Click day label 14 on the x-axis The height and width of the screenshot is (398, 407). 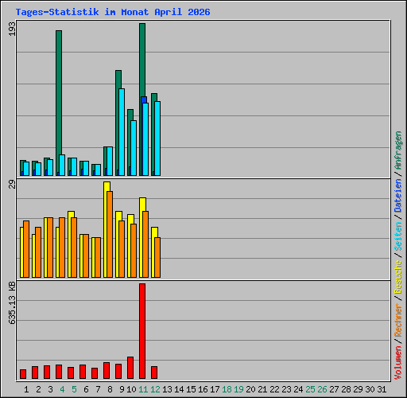coord(179,389)
